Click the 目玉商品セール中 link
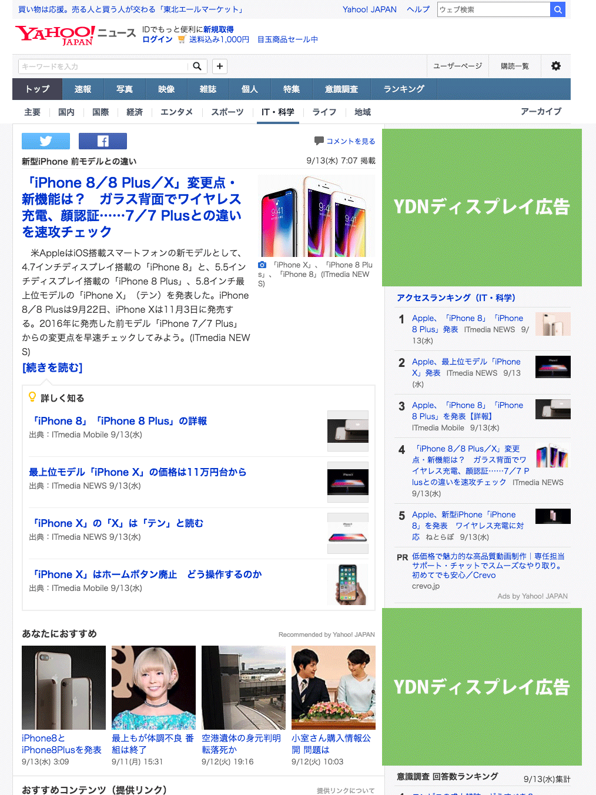Viewport: 596px width, 795px height. point(287,39)
